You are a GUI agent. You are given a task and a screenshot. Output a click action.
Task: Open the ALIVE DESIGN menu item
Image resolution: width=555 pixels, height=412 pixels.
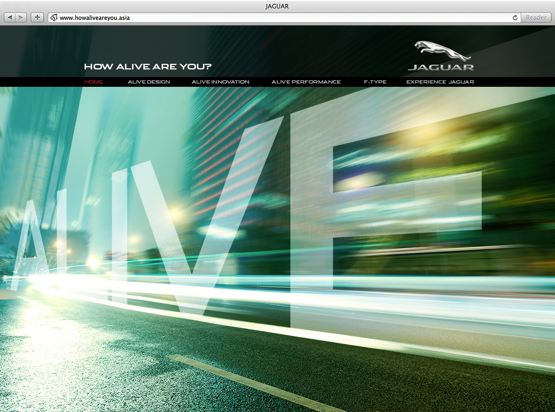point(149,82)
